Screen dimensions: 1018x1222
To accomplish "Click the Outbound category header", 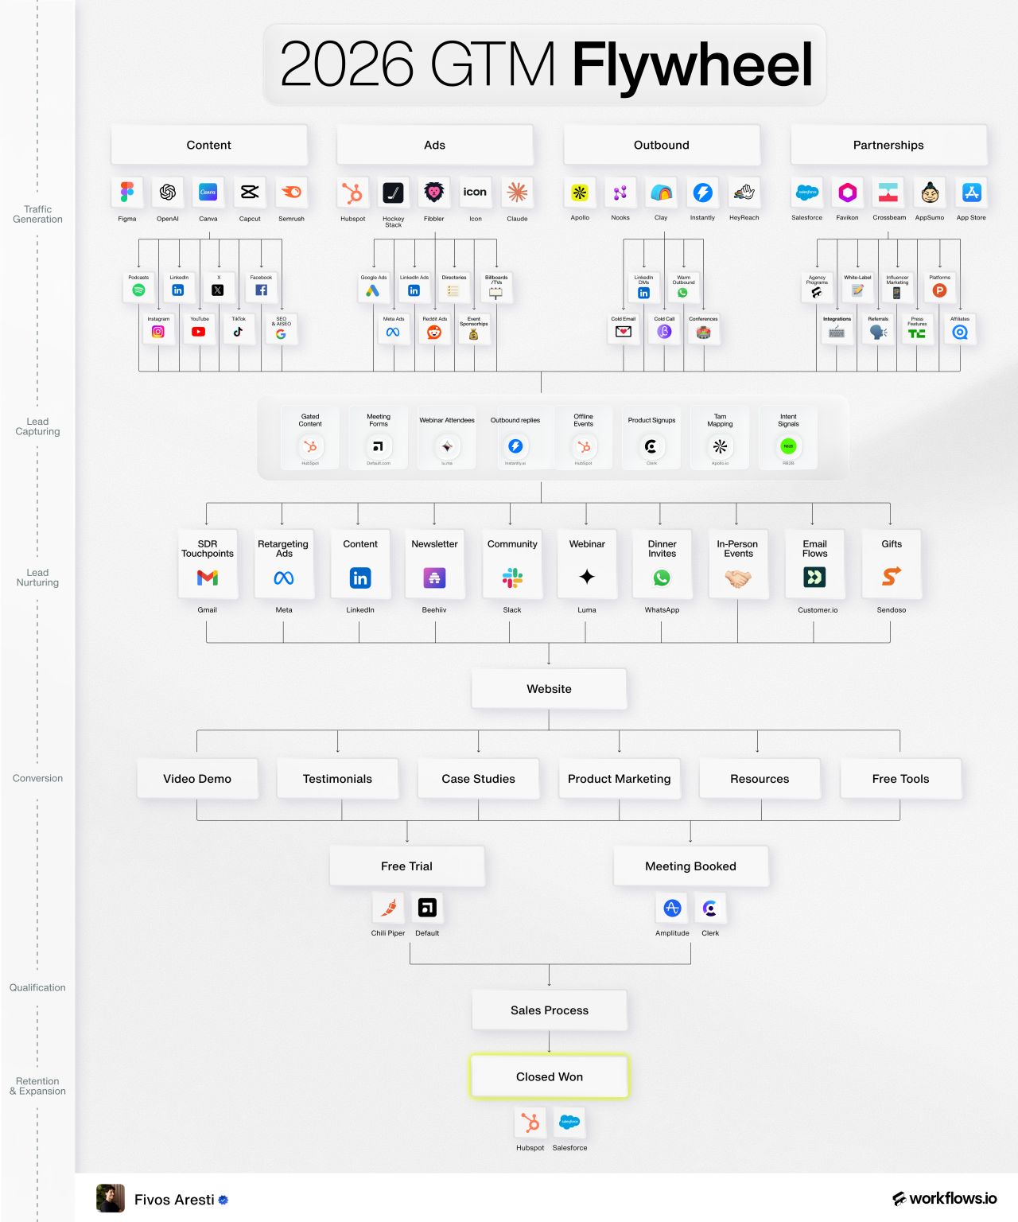I will point(661,145).
